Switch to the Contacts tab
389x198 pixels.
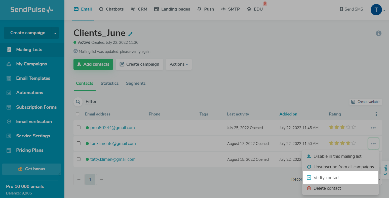pyautogui.click(x=85, y=84)
